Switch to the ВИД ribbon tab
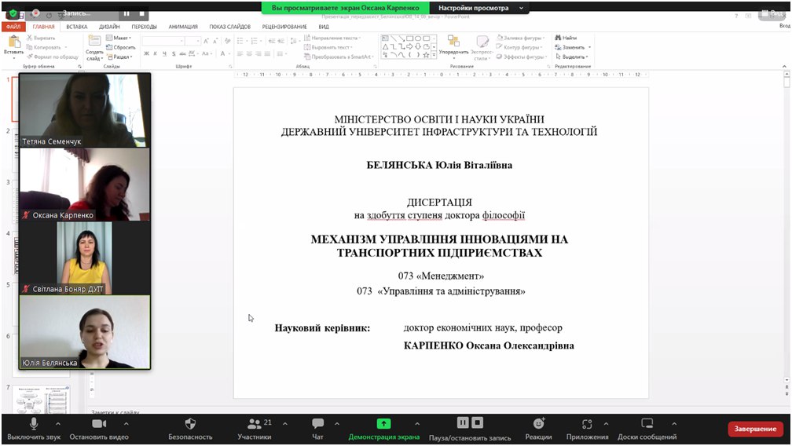The width and height of the screenshot is (792, 446). (324, 27)
